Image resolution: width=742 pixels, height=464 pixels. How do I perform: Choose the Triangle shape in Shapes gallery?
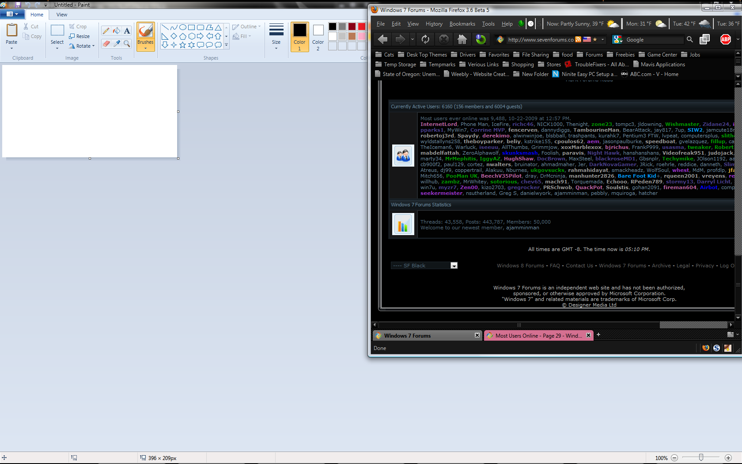[218, 27]
